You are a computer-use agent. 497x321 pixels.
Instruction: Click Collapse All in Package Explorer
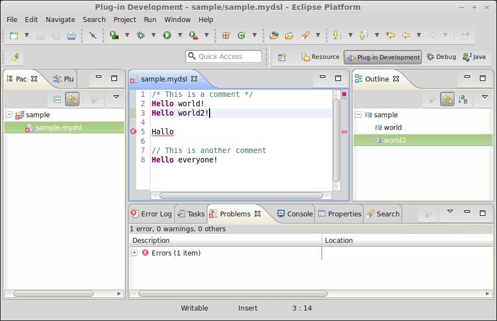click(x=57, y=99)
